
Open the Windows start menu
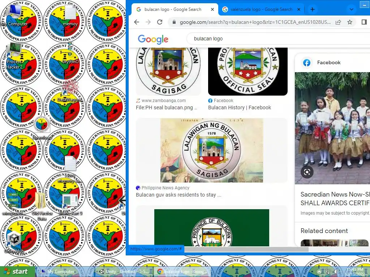pyautogui.click(x=17, y=272)
